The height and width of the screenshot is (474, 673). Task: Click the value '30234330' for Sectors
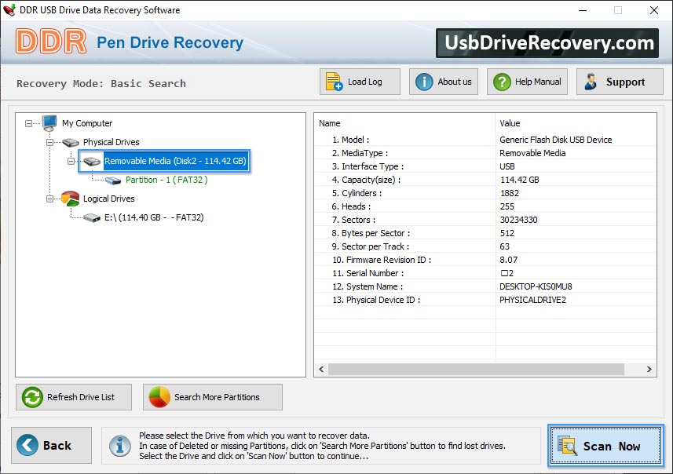(x=518, y=220)
